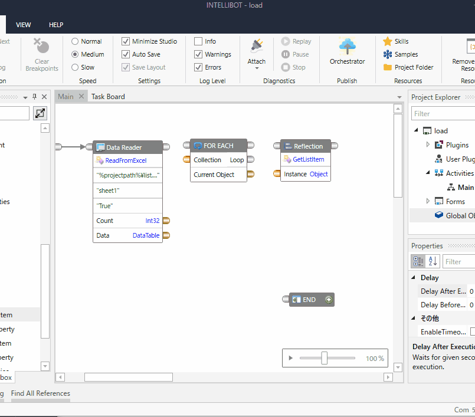This screenshot has width=475, height=417.
Task: Click the Project Explorer filter field
Action: [x=443, y=113]
